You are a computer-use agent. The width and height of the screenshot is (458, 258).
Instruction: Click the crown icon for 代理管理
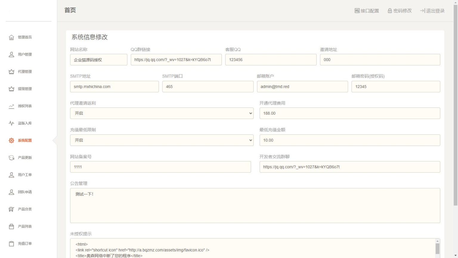11,72
